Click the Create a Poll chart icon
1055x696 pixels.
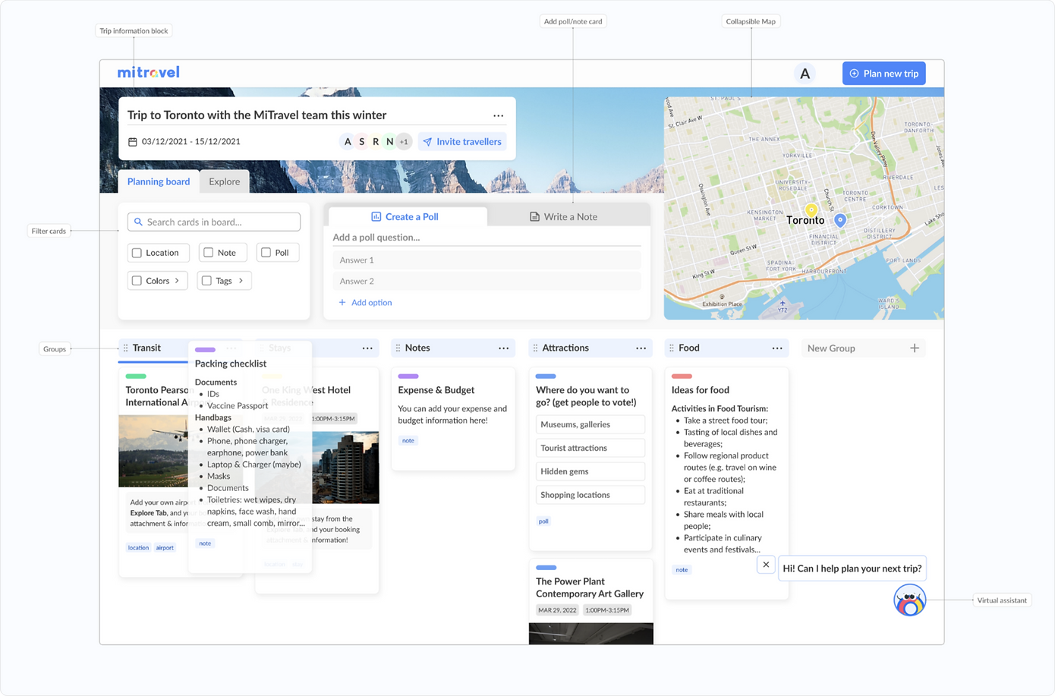pyautogui.click(x=376, y=216)
